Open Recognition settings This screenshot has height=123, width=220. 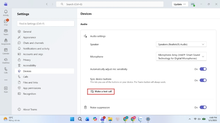(44, 94)
